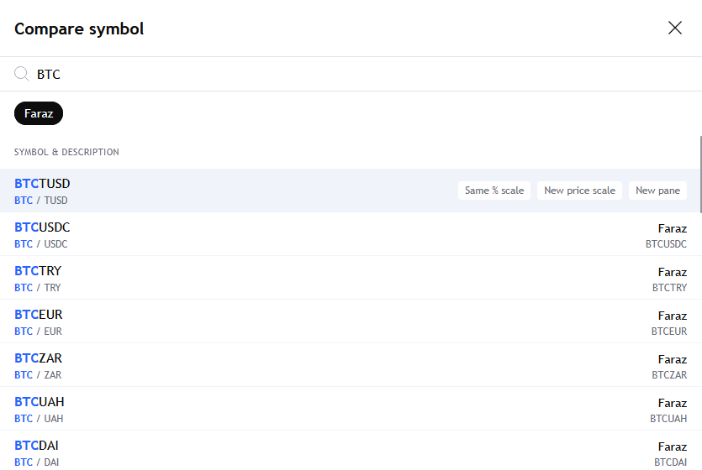The height and width of the screenshot is (470, 702).
Task: Click the BTC / ZAR description text
Action: (x=38, y=375)
